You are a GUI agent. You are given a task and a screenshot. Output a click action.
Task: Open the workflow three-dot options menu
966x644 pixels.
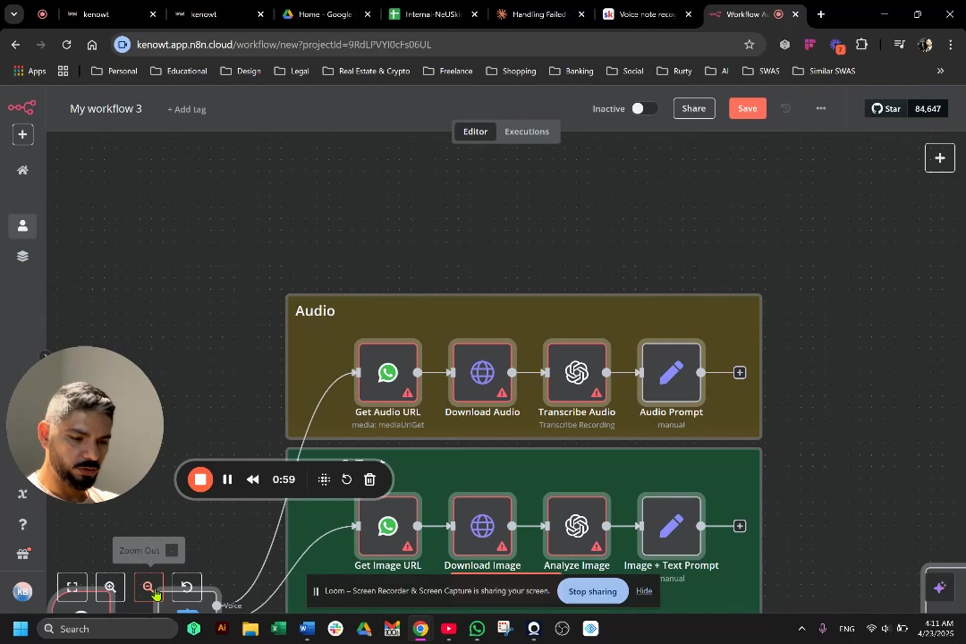pos(820,108)
